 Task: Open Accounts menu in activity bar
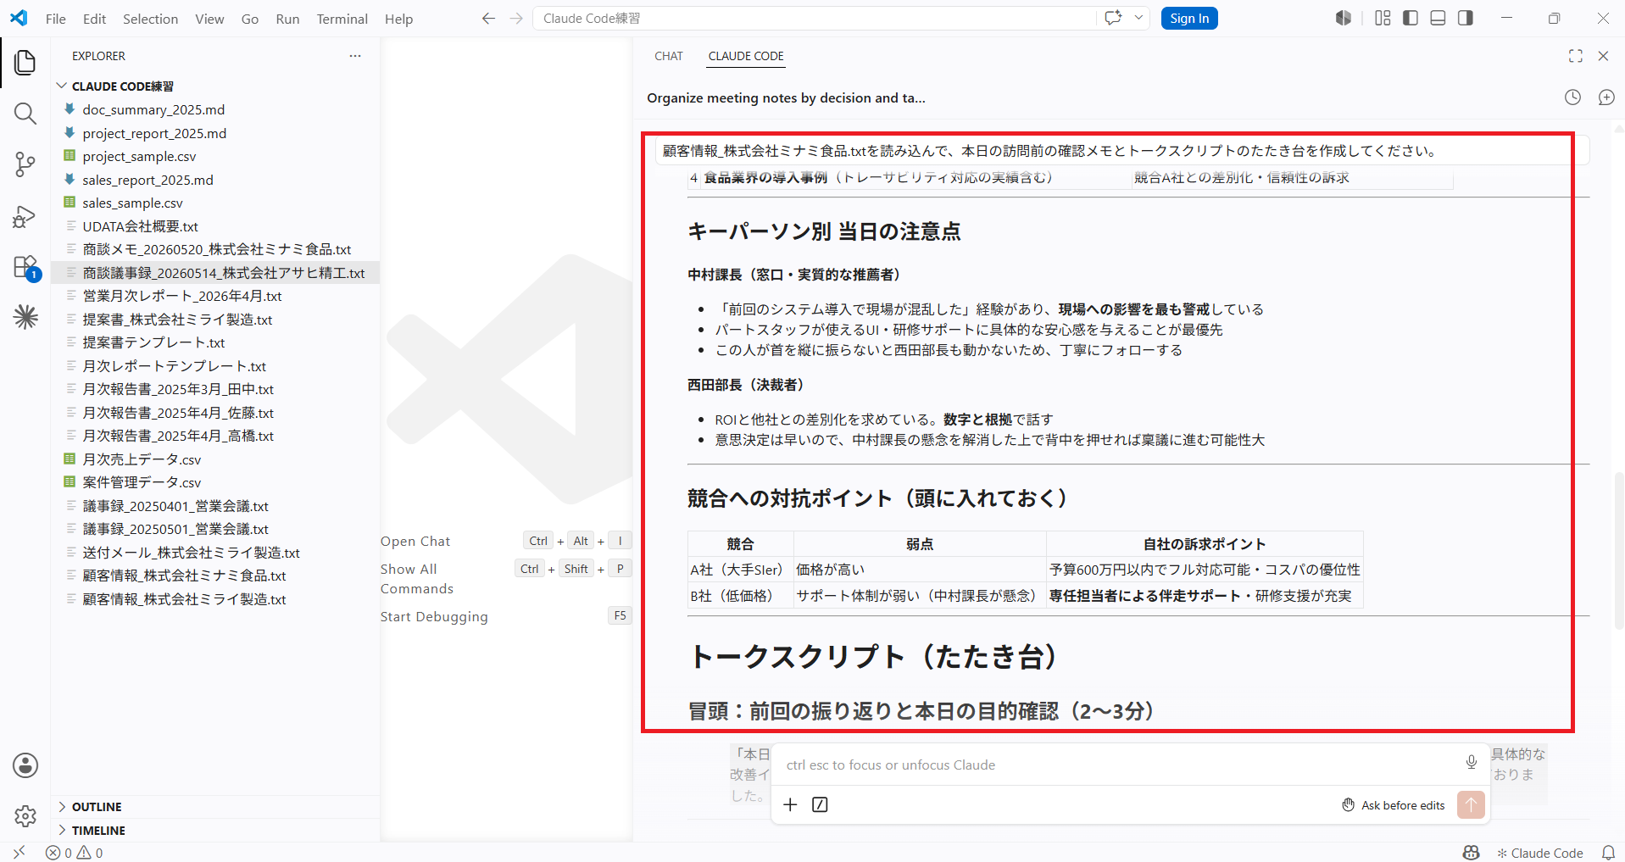coord(25,765)
